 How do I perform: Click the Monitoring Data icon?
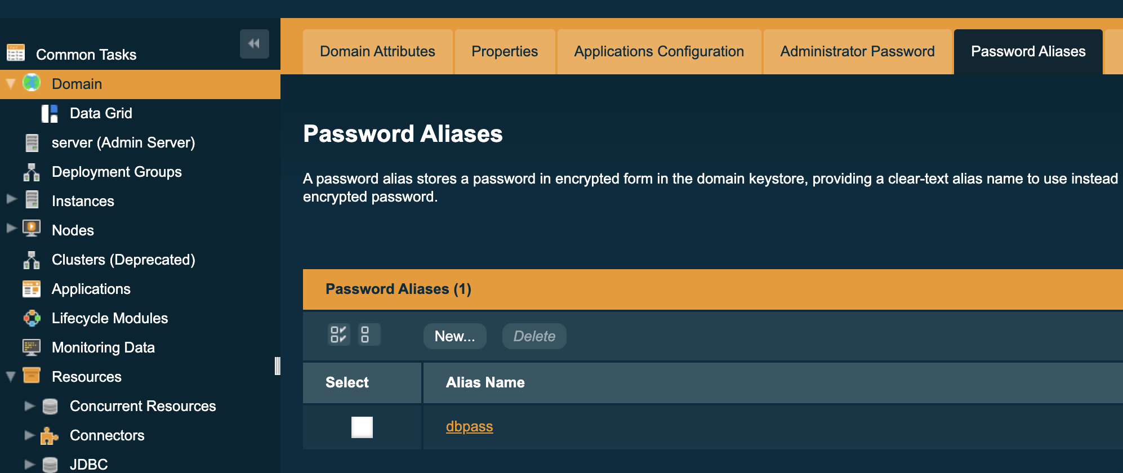point(32,347)
